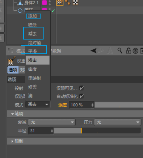The image size is (143, 158).
Task: Click the up arrow in attribute manager
Action: (110, 51)
